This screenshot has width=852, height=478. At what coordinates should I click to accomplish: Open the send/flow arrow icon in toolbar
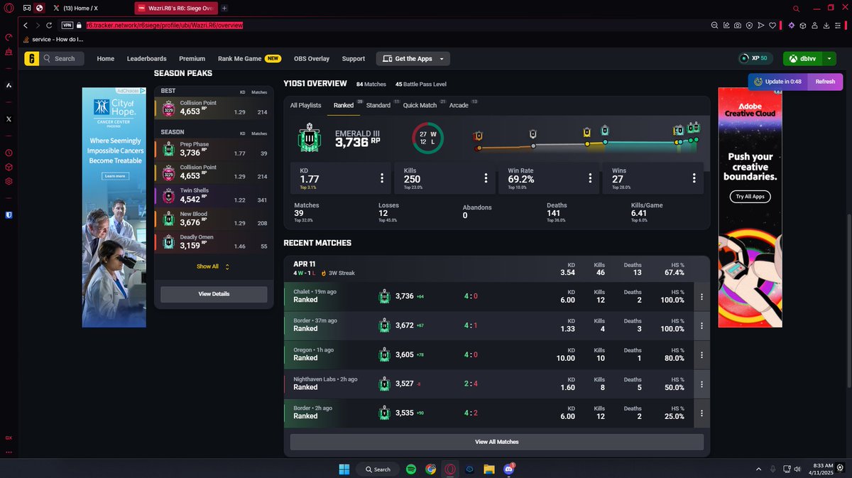(x=760, y=25)
